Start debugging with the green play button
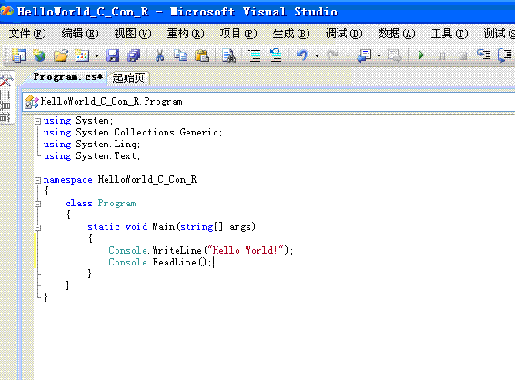Screen dimensions: 515x380 [x=420, y=55]
